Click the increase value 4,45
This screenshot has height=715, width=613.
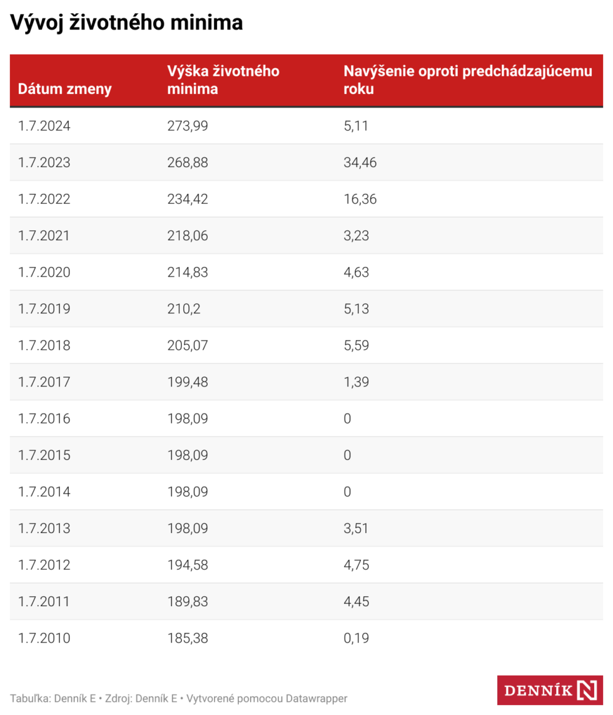(357, 602)
